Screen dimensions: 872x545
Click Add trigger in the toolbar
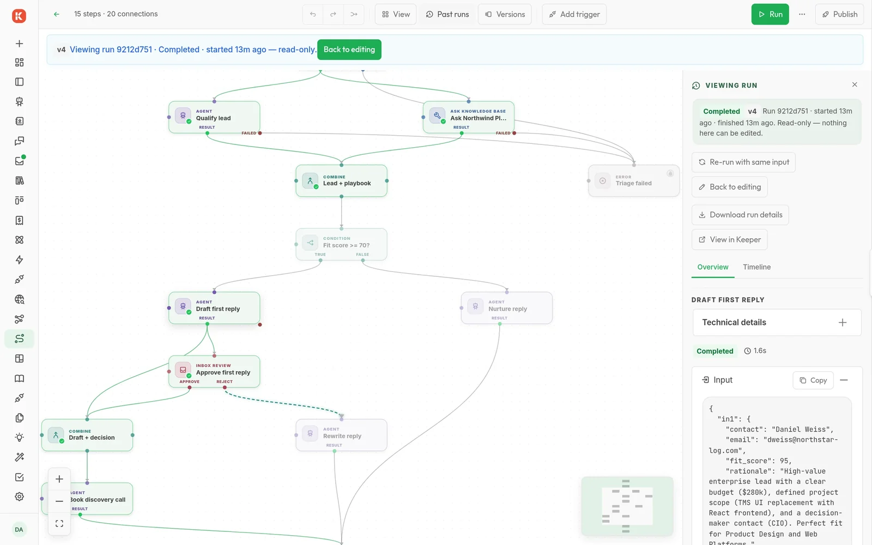pos(574,14)
